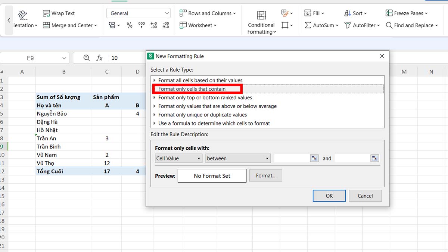Select column N header
The height and width of the screenshot is (252, 448).
431,72
